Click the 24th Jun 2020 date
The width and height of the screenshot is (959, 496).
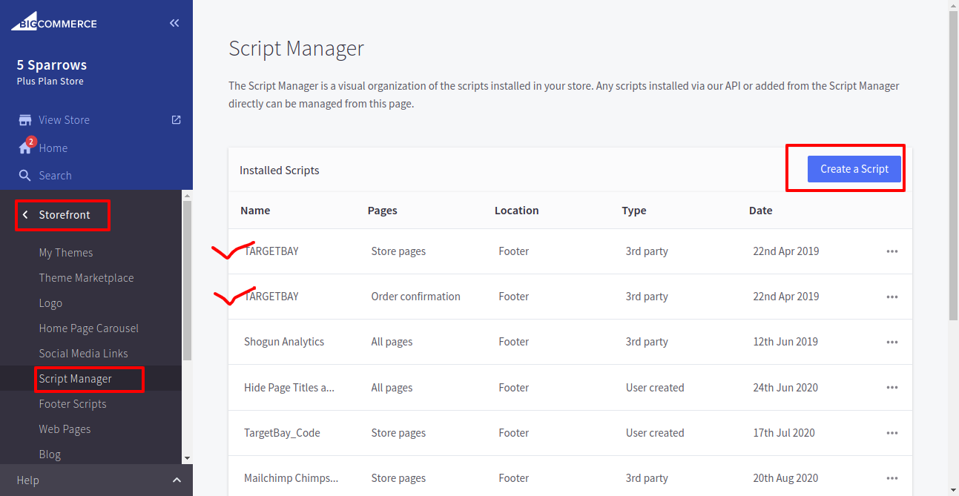786,388
